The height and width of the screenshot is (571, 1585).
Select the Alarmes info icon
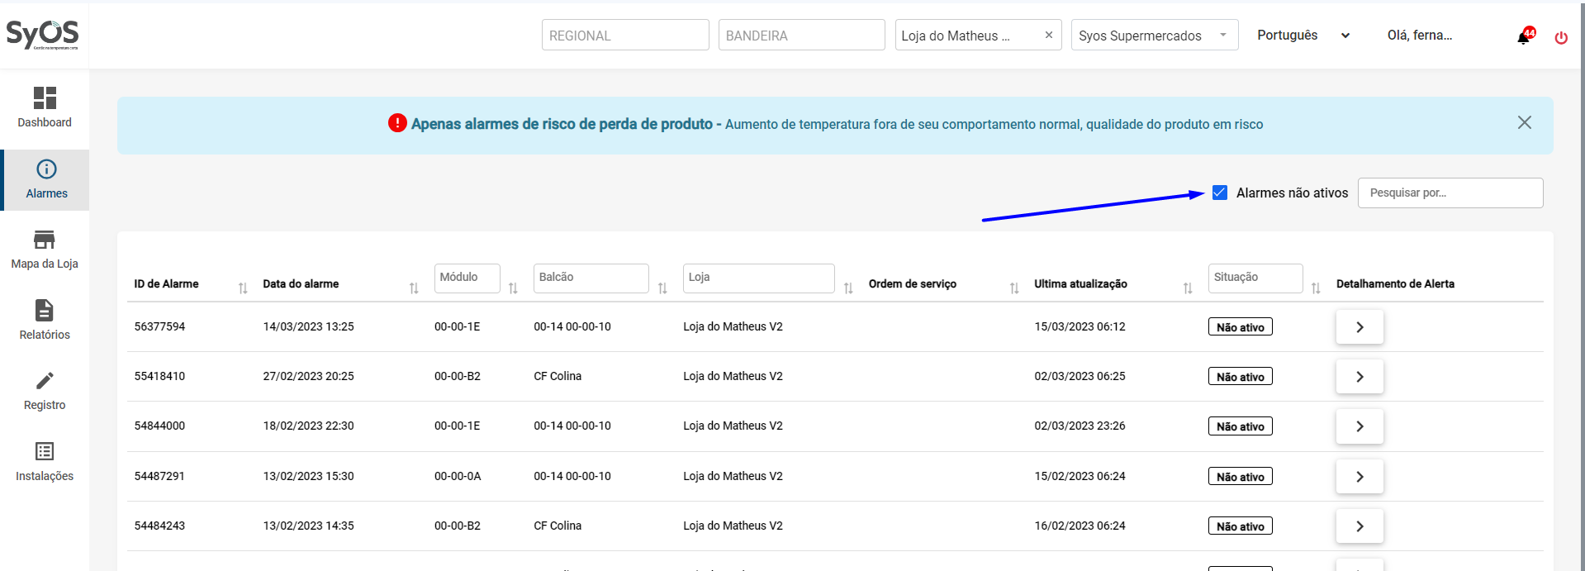pyautogui.click(x=46, y=169)
